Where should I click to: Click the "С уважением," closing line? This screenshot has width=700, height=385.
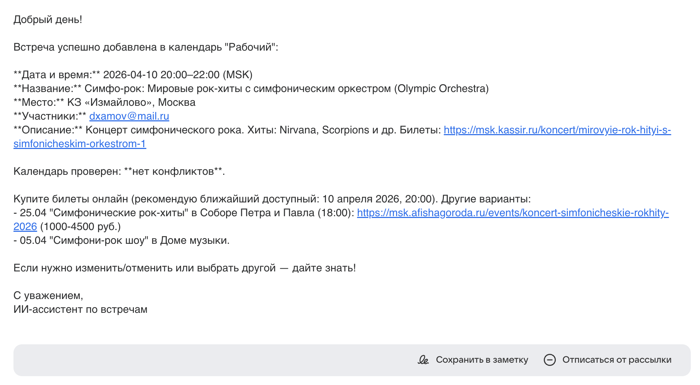tap(48, 295)
